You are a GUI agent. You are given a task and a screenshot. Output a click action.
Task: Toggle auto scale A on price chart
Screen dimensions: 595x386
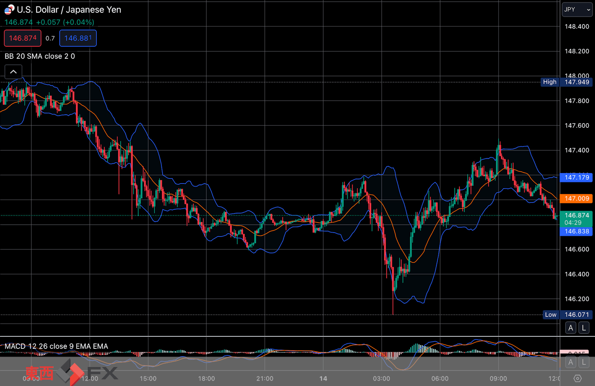coord(571,328)
